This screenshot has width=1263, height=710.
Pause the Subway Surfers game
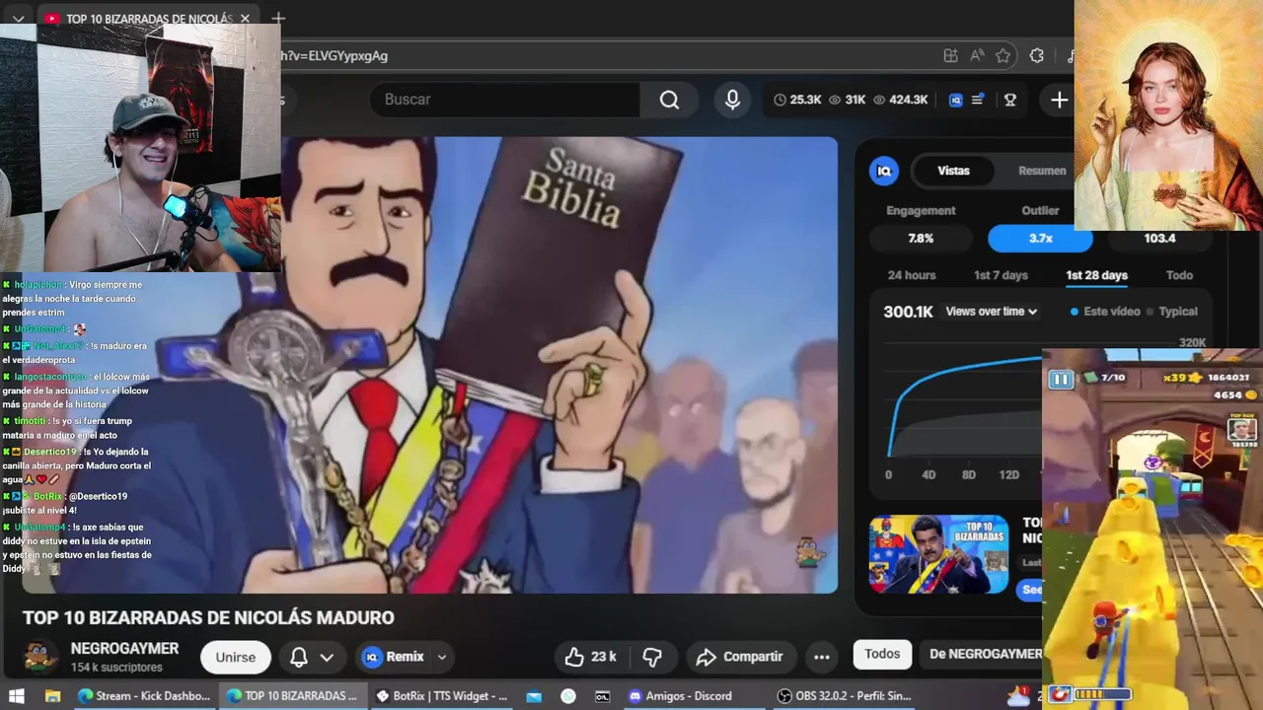click(1061, 379)
